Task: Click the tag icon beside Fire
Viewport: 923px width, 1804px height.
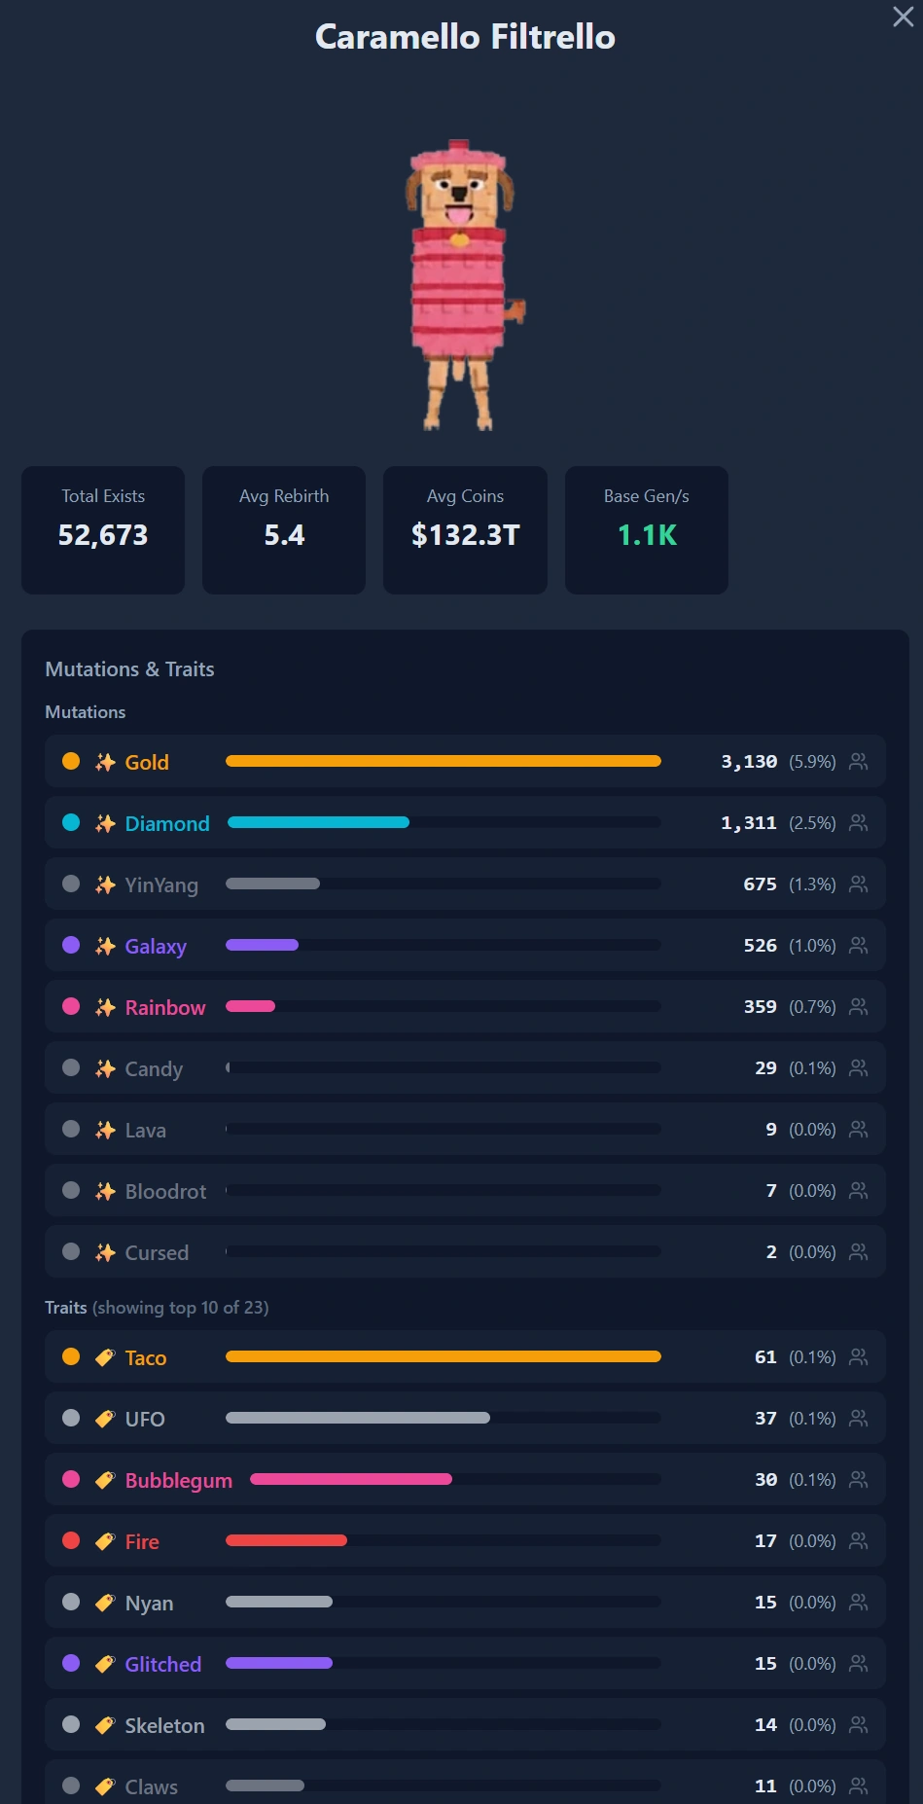Action: click(x=105, y=1541)
